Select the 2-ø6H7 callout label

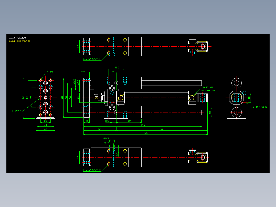click(x=16, y=111)
